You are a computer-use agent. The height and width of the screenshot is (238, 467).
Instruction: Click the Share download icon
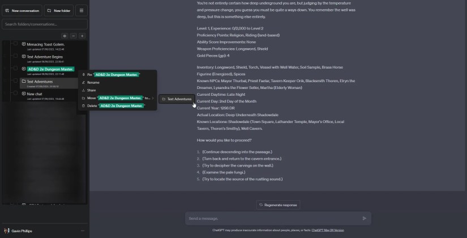coord(83,90)
